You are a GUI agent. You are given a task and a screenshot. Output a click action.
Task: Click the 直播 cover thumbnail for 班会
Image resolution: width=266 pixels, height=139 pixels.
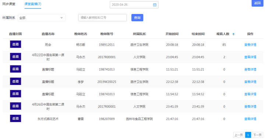pos(15,44)
